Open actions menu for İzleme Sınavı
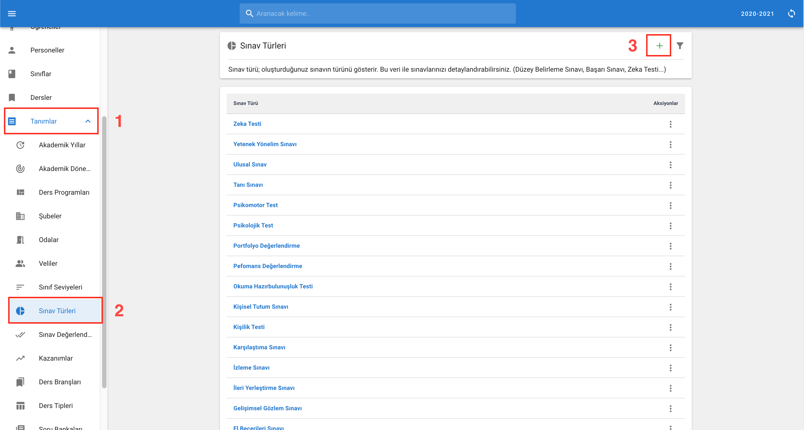 click(x=670, y=368)
